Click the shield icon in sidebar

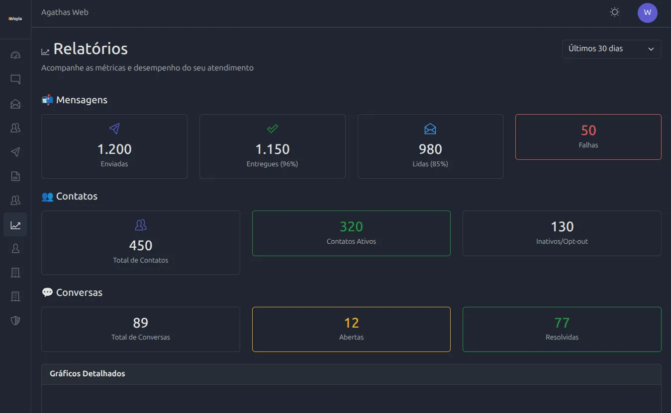tap(15, 321)
